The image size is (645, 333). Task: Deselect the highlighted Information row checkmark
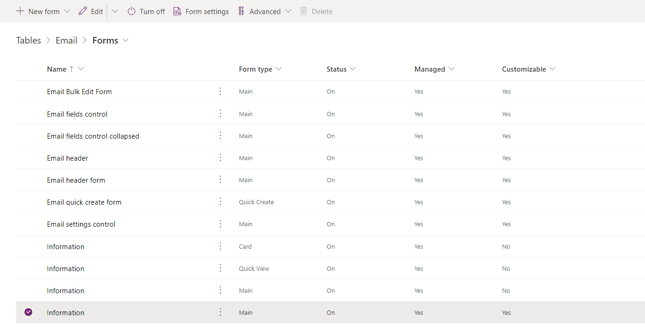[x=28, y=312]
